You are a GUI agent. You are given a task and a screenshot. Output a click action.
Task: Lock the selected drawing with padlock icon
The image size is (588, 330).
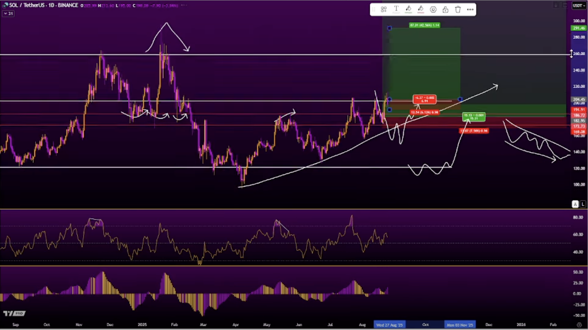(x=445, y=10)
